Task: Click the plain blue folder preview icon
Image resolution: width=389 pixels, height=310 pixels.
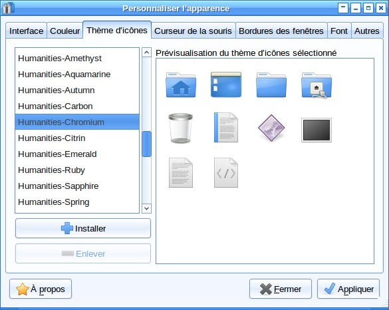Action: pyautogui.click(x=271, y=85)
